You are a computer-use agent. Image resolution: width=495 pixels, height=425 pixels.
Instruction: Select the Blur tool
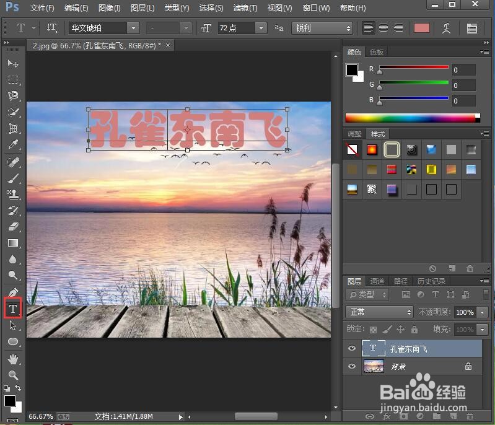coord(12,259)
